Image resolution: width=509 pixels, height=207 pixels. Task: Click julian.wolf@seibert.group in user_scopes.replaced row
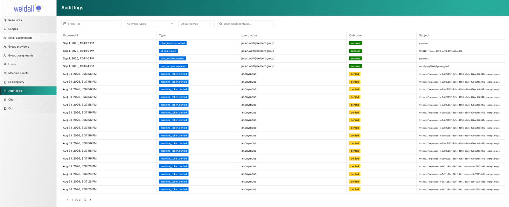pos(258,66)
